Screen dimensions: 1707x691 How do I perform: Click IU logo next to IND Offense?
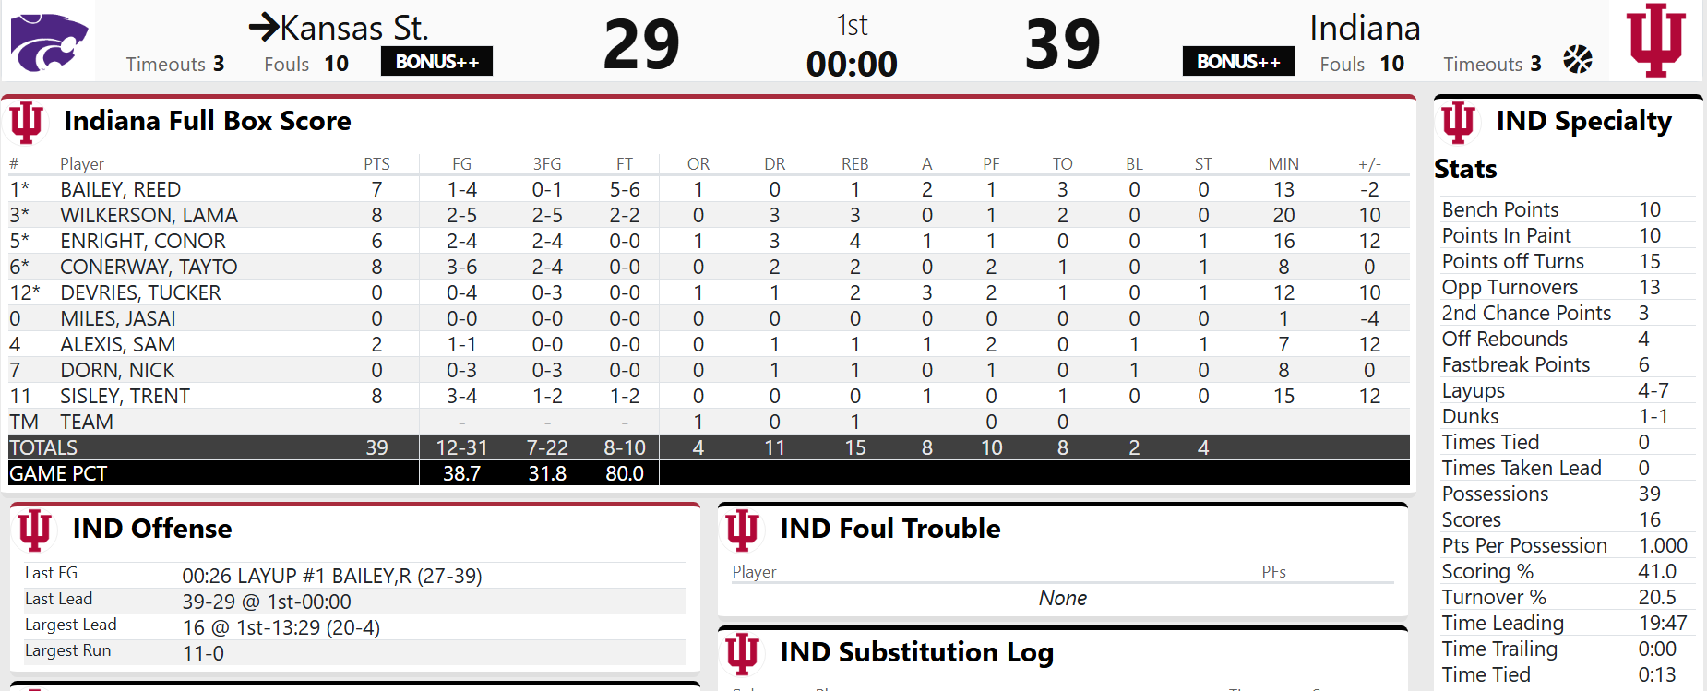[x=34, y=530]
